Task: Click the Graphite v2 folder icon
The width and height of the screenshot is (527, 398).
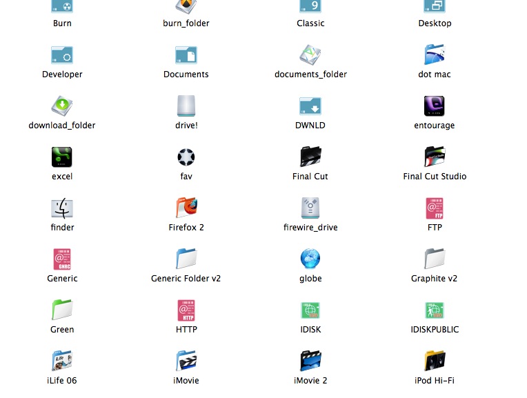Action: tap(435, 259)
